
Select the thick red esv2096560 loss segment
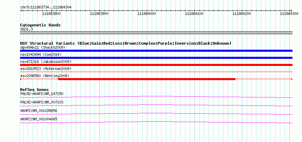pyautogui.click(x=147, y=79)
